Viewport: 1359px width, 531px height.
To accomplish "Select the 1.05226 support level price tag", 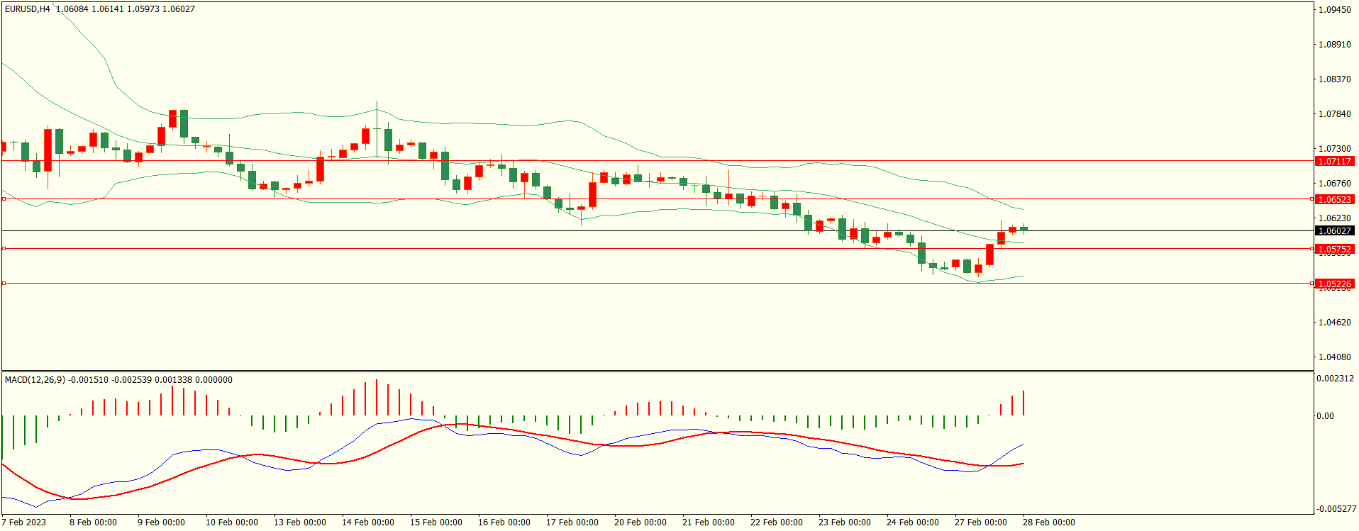I will (x=1334, y=284).
